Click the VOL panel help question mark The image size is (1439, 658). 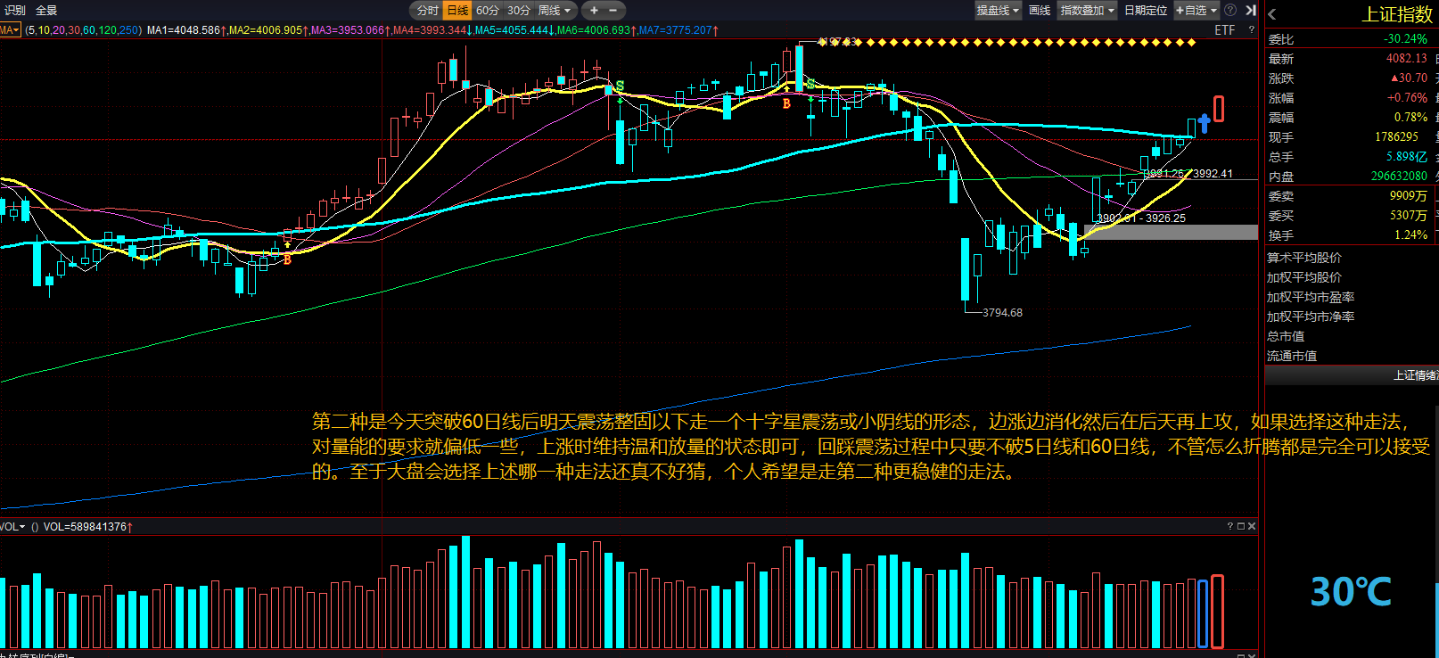click(x=1229, y=526)
